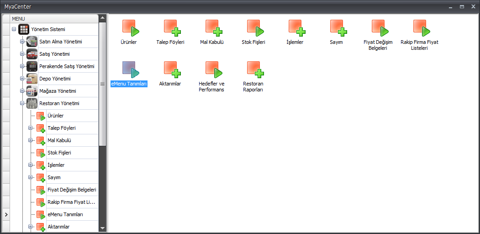
Task: Select Restoran Yönetimi in the tree
Action: pos(59,103)
